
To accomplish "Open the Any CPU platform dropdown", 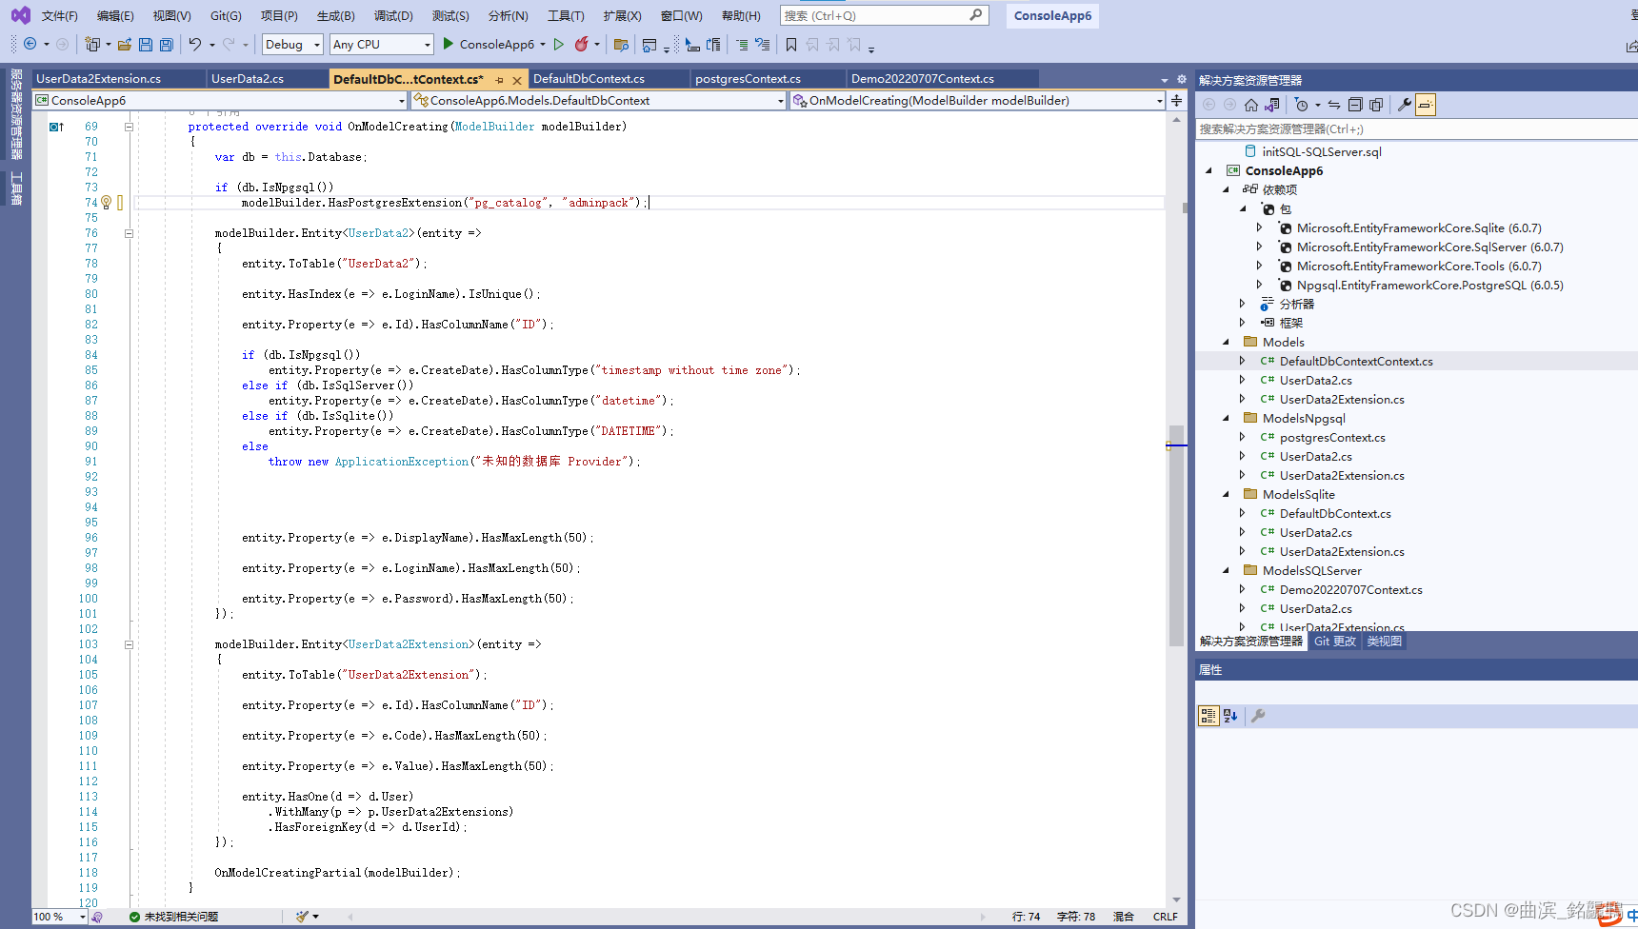I will tap(381, 44).
